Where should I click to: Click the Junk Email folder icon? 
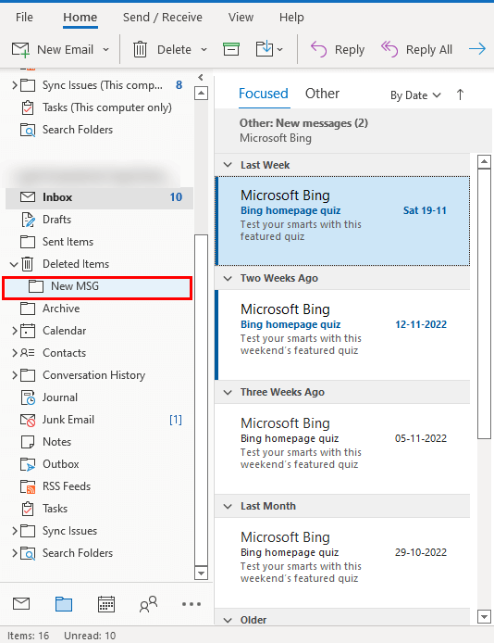[28, 420]
